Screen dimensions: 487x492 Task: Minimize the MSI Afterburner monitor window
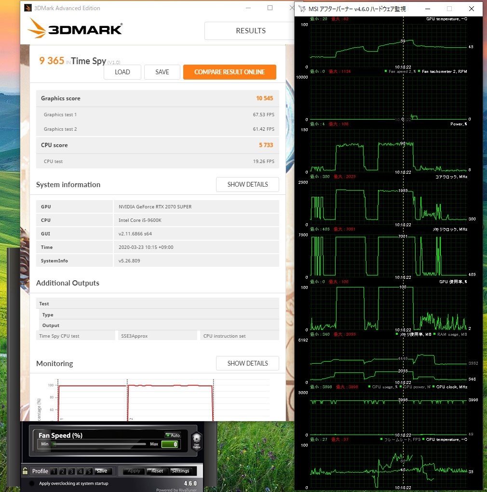pyautogui.click(x=427, y=9)
